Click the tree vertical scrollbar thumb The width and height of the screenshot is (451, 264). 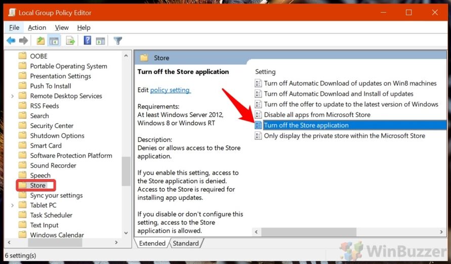(x=126, y=171)
